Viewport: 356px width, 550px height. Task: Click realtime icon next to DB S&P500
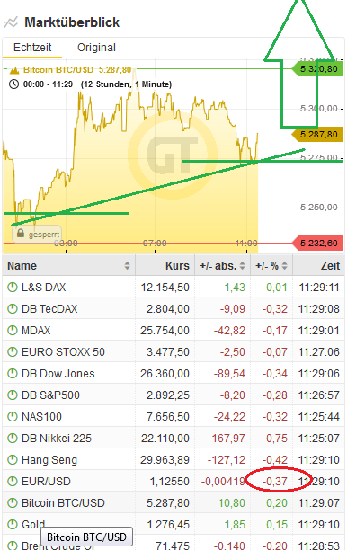[x=13, y=395]
